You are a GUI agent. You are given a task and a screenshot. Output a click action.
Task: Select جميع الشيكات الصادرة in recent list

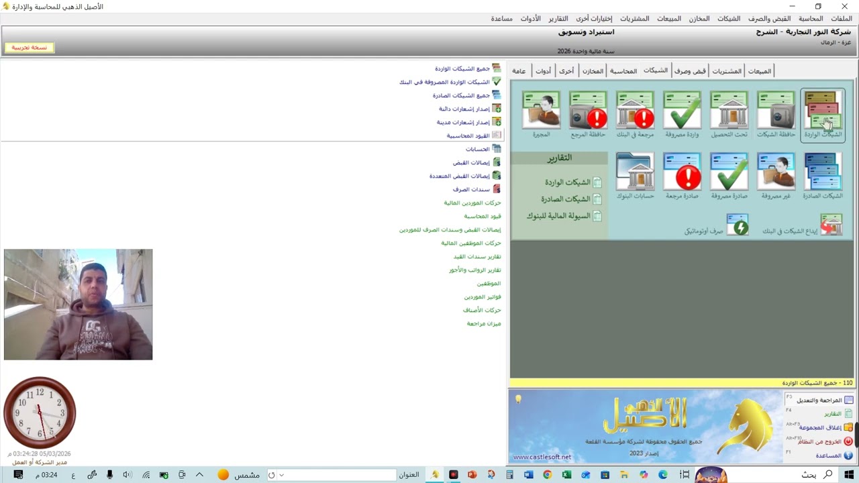(466, 95)
